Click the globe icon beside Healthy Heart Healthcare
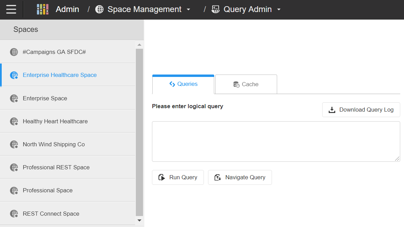 point(14,121)
